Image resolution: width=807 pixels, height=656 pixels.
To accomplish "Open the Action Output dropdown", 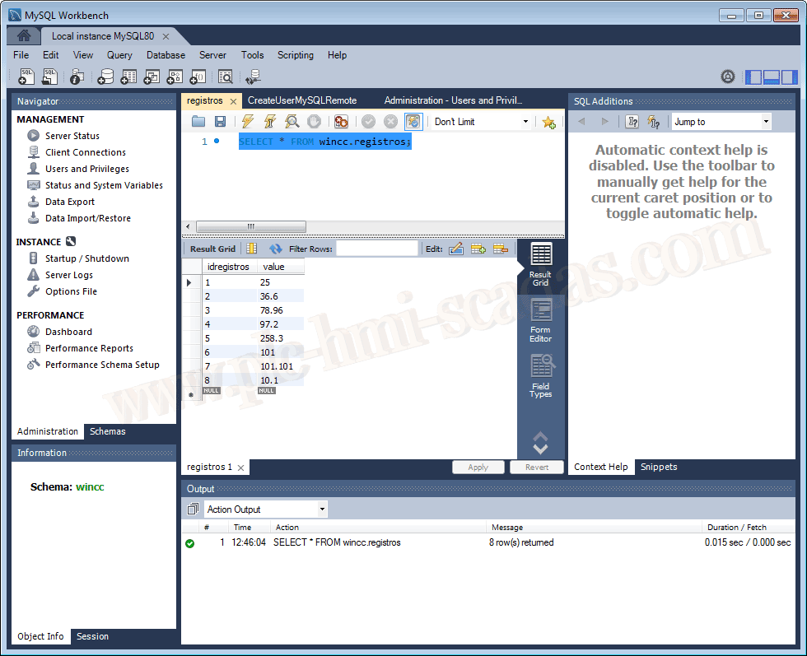I will pos(265,509).
